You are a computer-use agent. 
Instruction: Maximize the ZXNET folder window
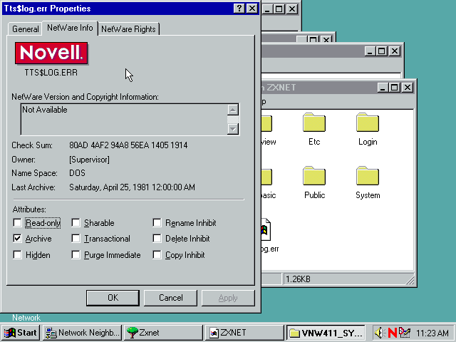pos(394,87)
